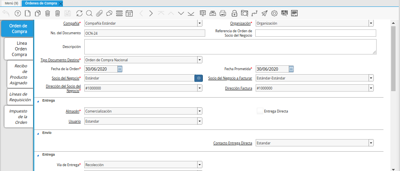Toggle the Entrega Directa checkbox
Image resolution: width=400 pixels, height=171 pixels.
[260, 111]
